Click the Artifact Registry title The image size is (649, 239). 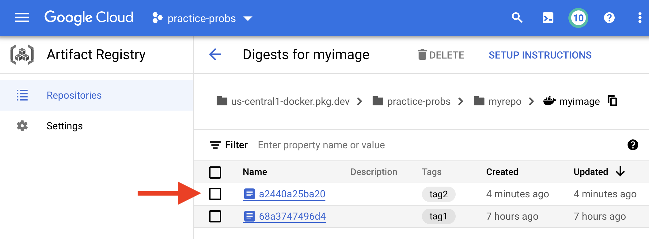point(96,55)
